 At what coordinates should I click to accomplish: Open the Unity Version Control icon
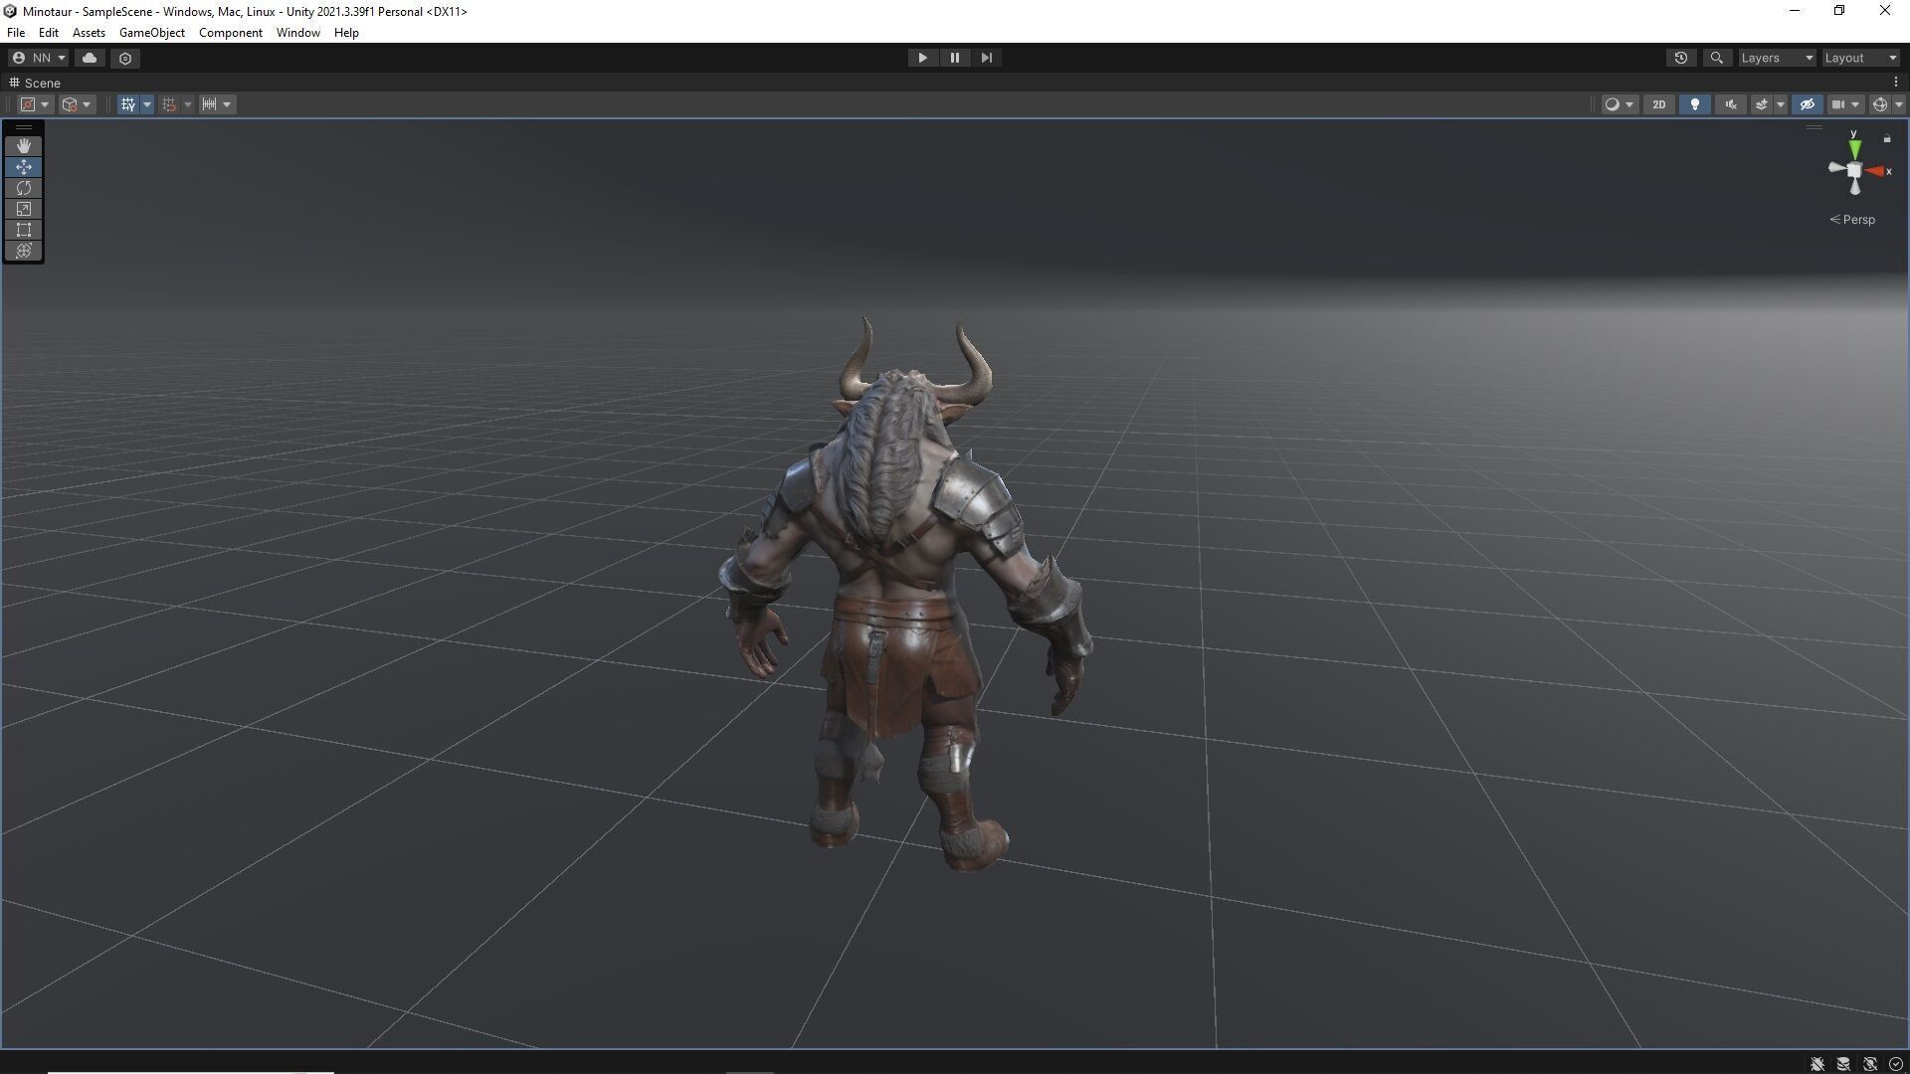pos(125,58)
